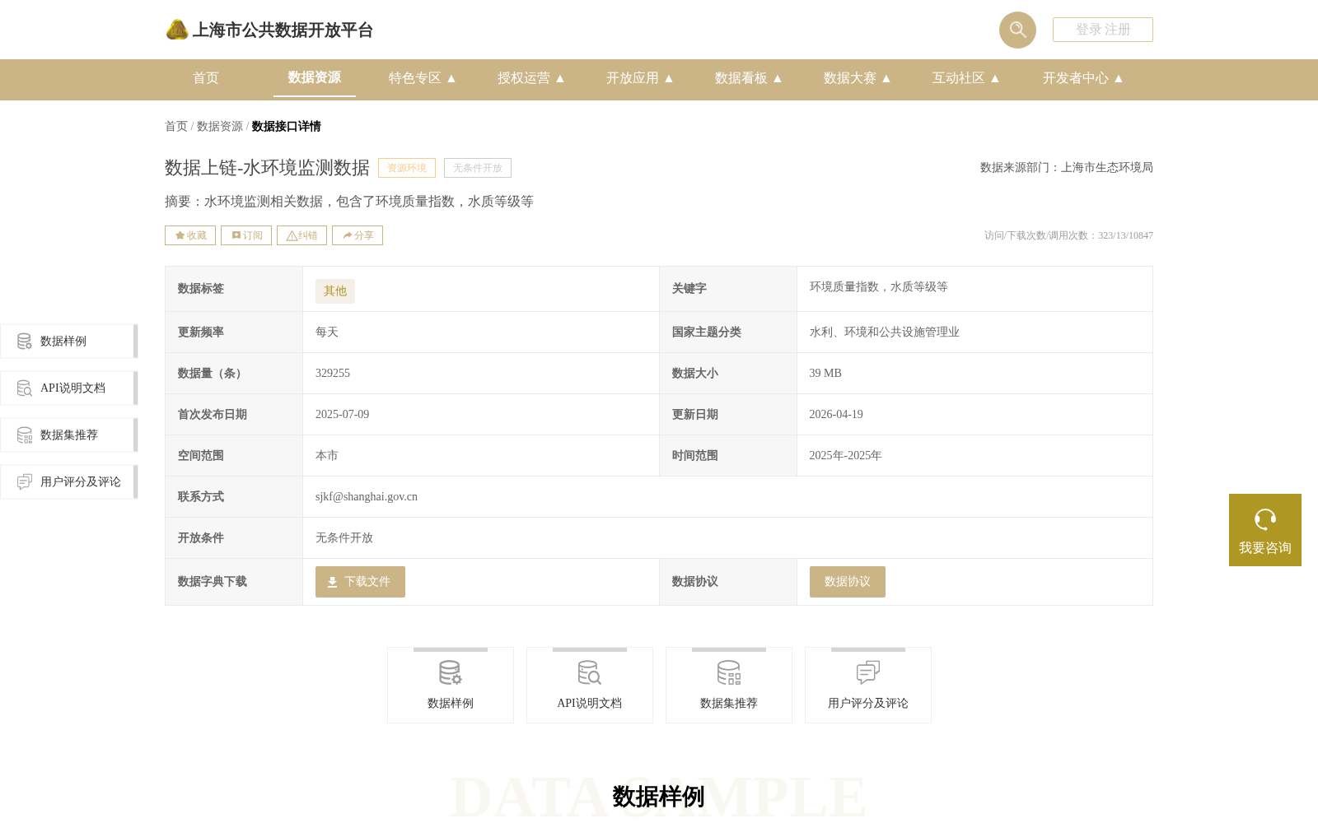
Task: Click the email sjkf@shanghai.gov.cn
Action: pyautogui.click(x=367, y=497)
